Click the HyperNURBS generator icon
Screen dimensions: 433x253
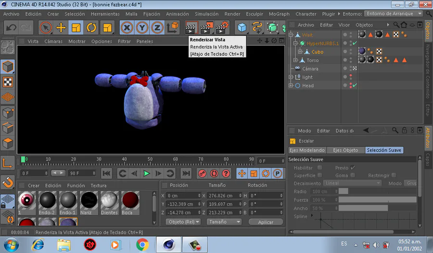pyautogui.click(x=272, y=27)
